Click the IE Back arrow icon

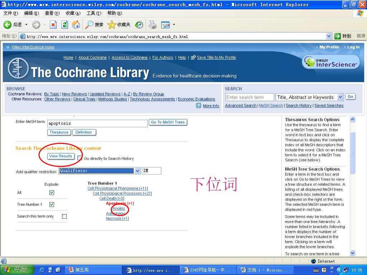coord(7,25)
